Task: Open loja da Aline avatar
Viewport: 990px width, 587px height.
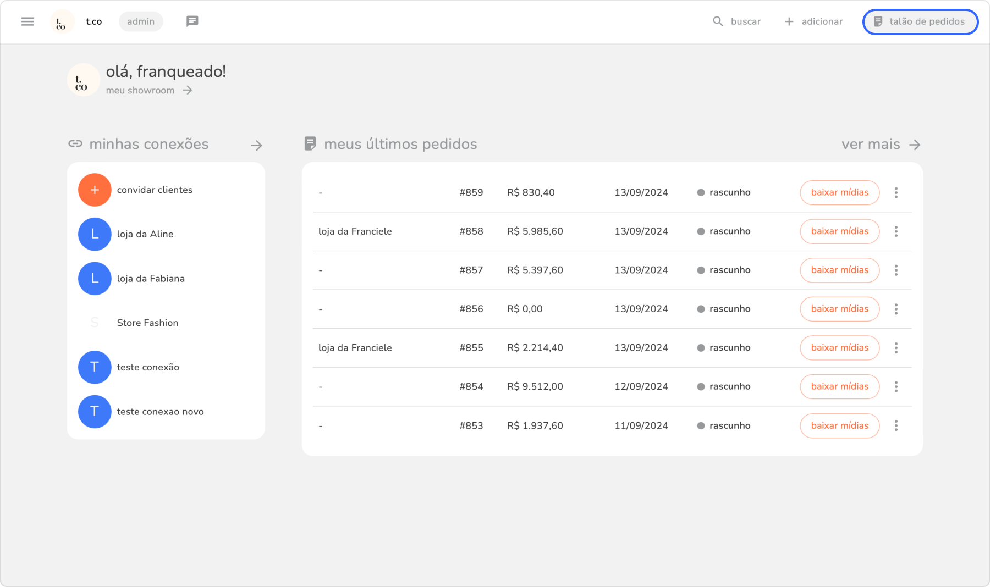Action: (95, 234)
